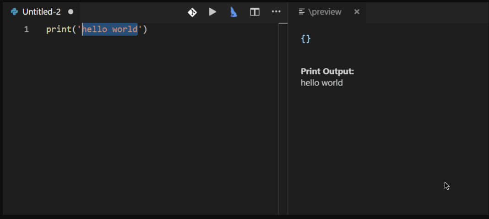Switch to the Untitled-2 editor tab
Image resolution: width=489 pixels, height=219 pixels.
click(41, 12)
